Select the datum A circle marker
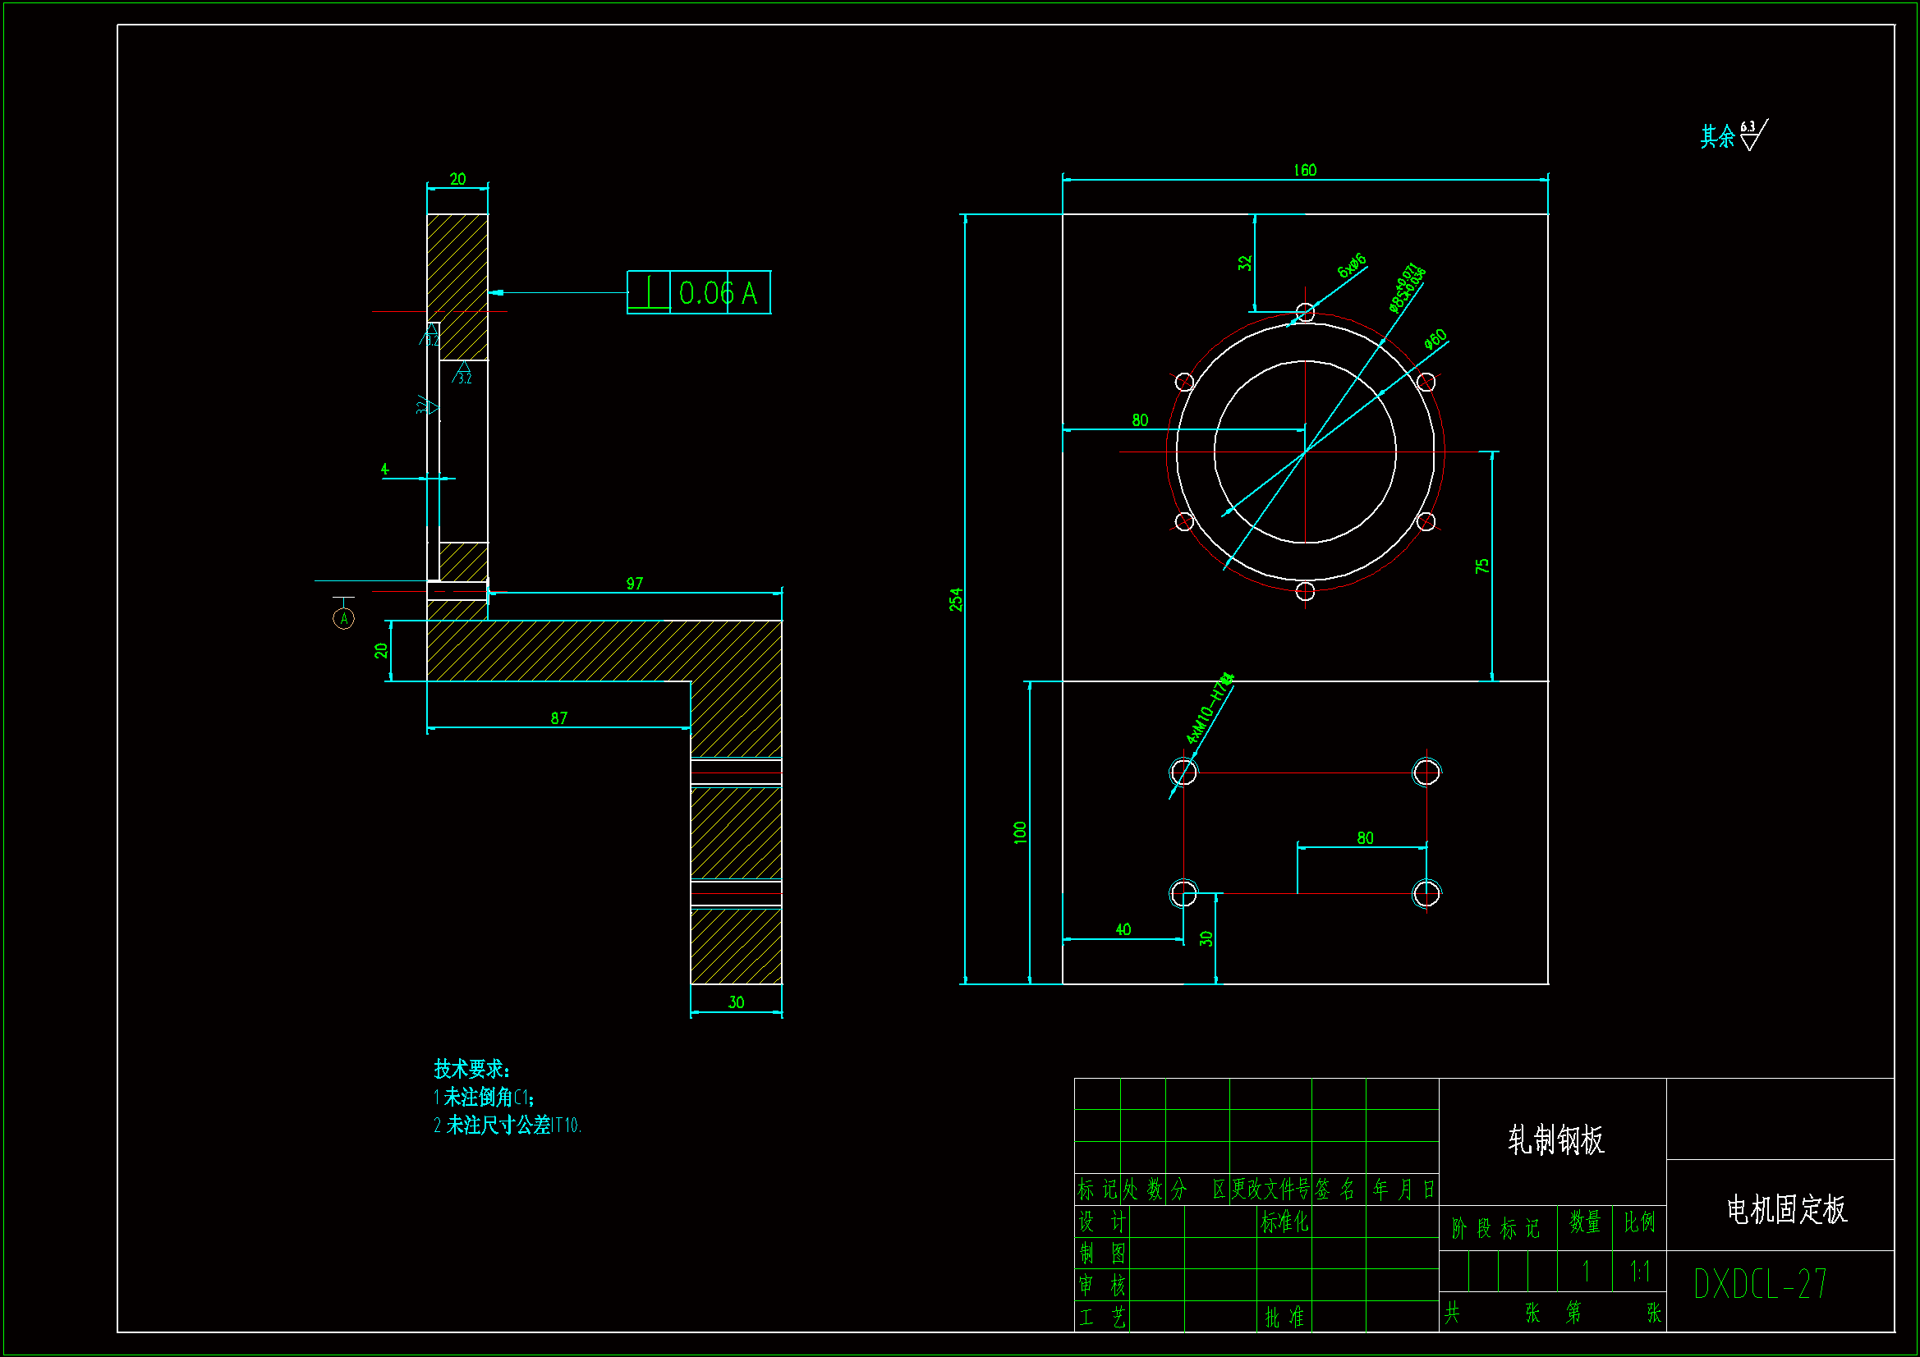The image size is (1920, 1357). point(344,619)
